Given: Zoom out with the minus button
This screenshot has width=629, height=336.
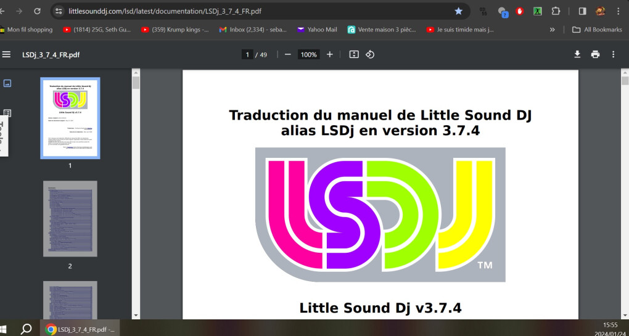Looking at the screenshot, I should tap(287, 54).
